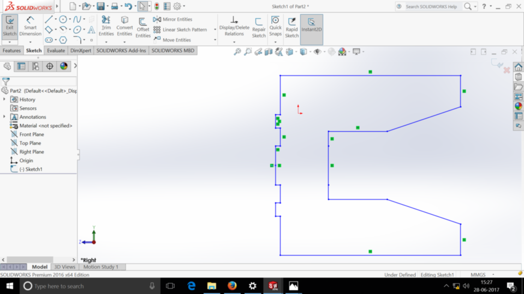Open Display/Delete Relations
This screenshot has height=294, width=524.
pyautogui.click(x=234, y=26)
